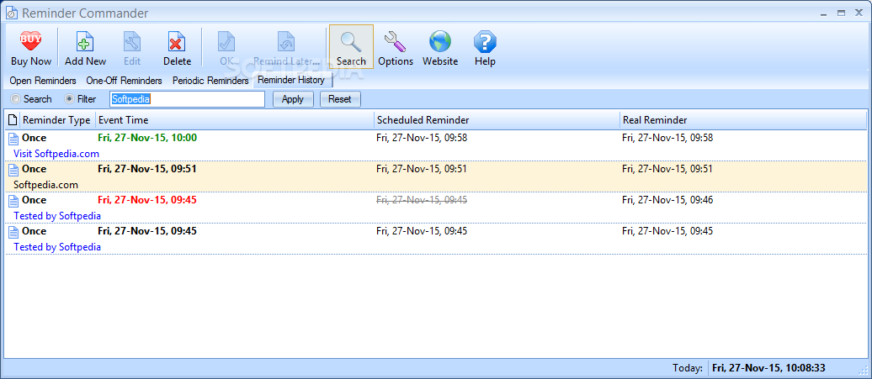Add a new reminder
Viewport: 872px width, 379px height.
(86, 48)
